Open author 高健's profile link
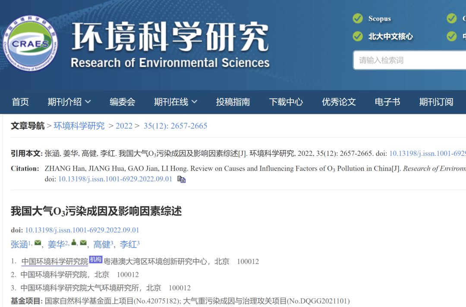This screenshot has height=307, width=466. (x=102, y=245)
